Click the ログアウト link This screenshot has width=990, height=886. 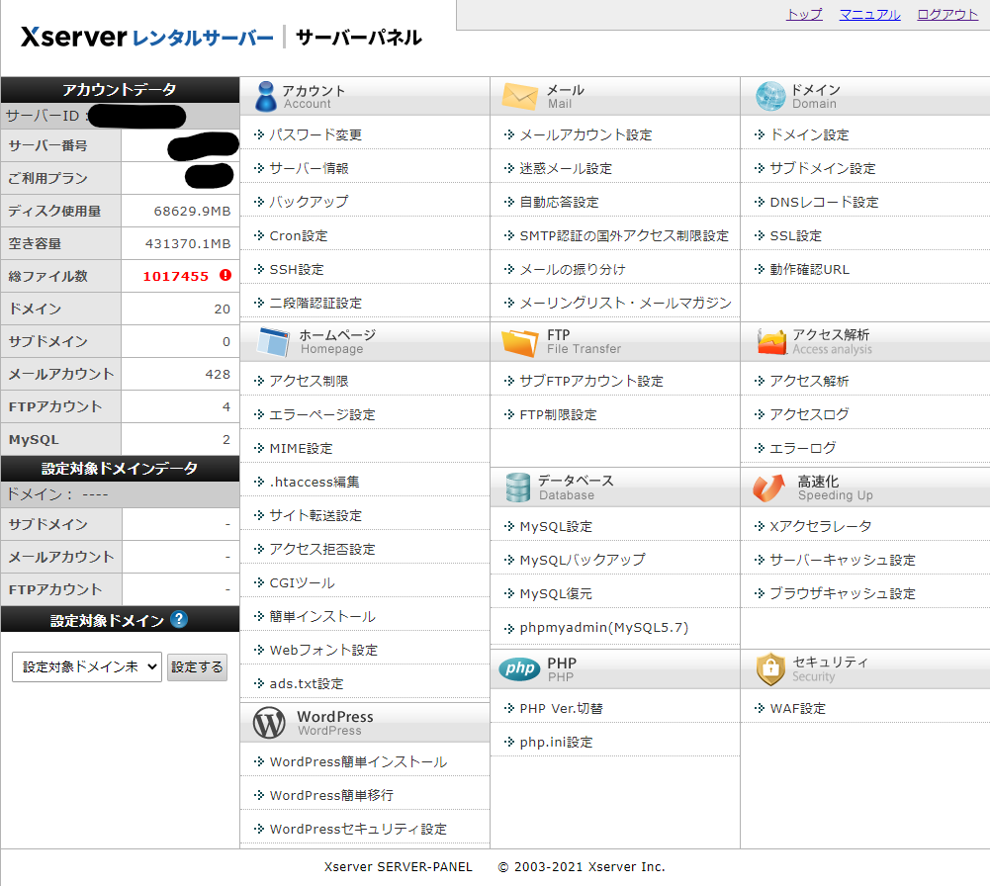tap(946, 15)
